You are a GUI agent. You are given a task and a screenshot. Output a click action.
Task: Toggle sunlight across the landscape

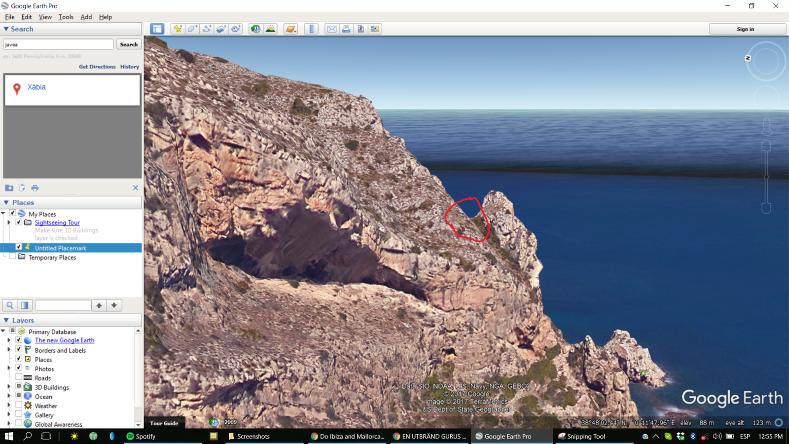[x=270, y=29]
